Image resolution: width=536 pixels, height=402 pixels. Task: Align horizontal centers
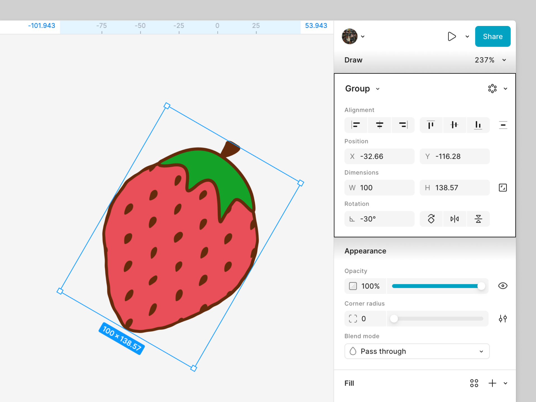379,125
